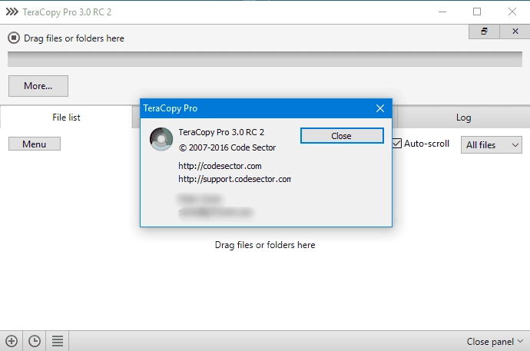Close the inner panel with X button
The height and width of the screenshot is (351, 530).
[515, 31]
